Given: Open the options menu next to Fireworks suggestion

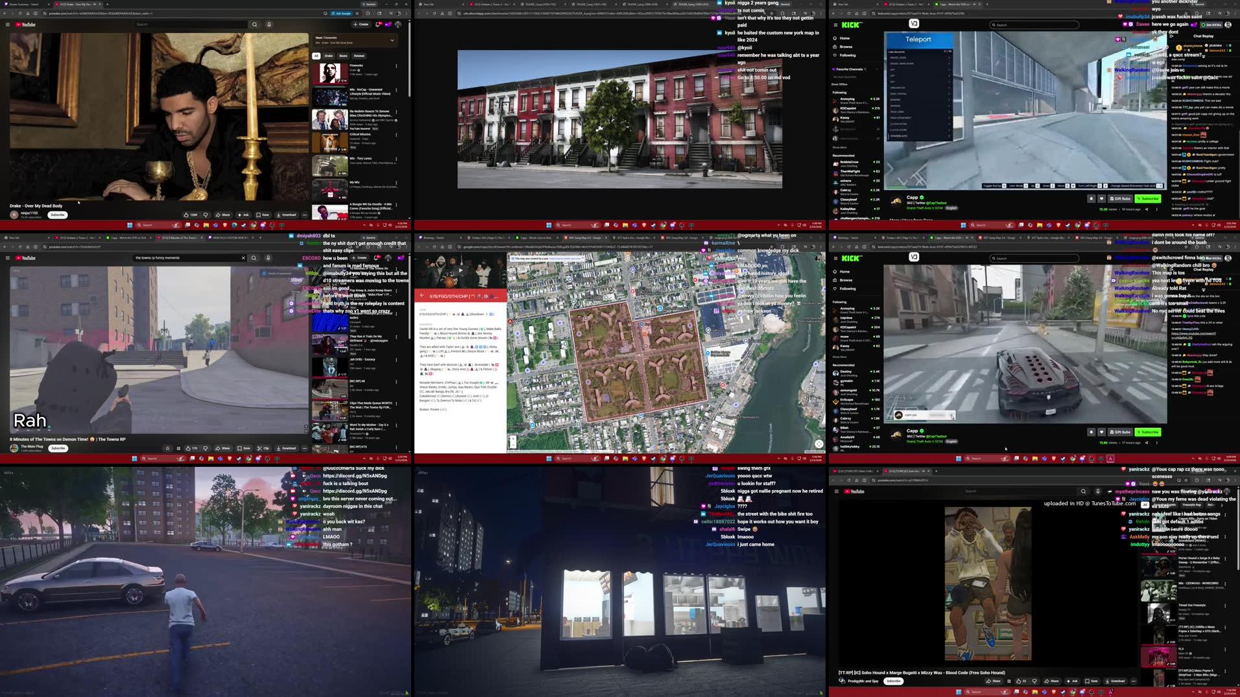Looking at the screenshot, I should coord(396,65).
